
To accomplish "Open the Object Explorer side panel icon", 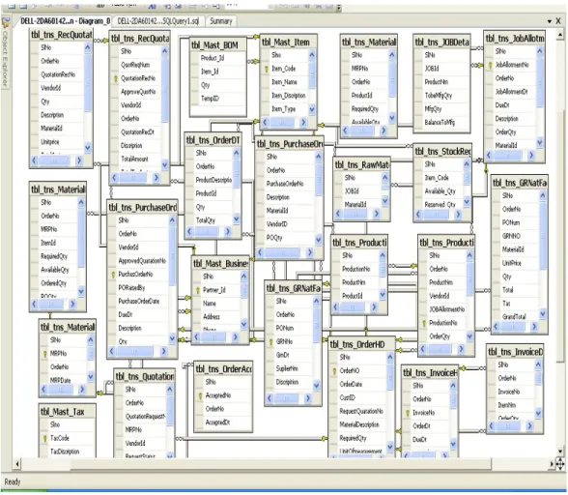I will [5, 23].
